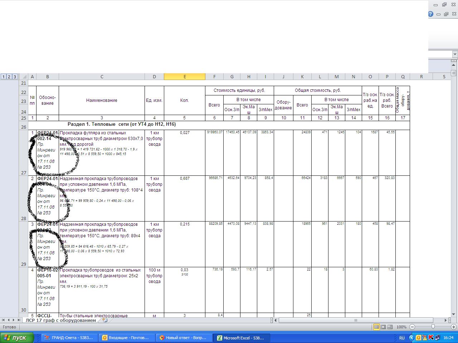Click the zoom in plus button
The width and height of the screenshot is (458, 343).
(454, 327)
